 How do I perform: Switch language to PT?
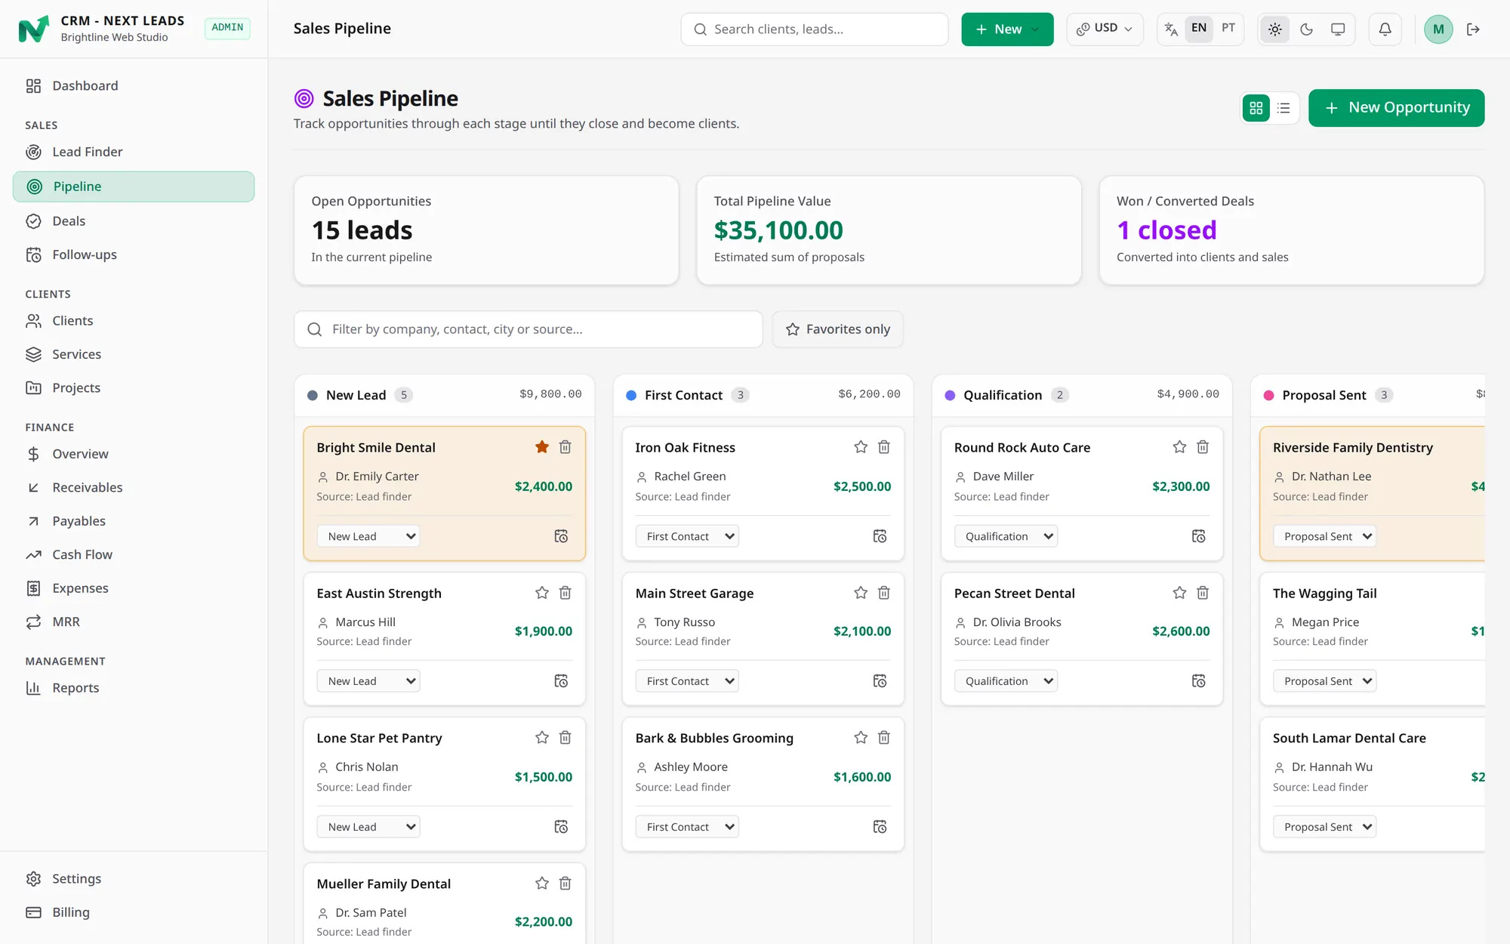(x=1228, y=28)
